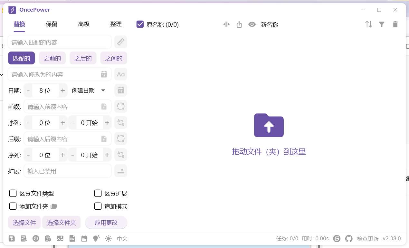Switch to the 高级 tab
Viewport: 409px width, 248px height.
pyautogui.click(x=84, y=24)
